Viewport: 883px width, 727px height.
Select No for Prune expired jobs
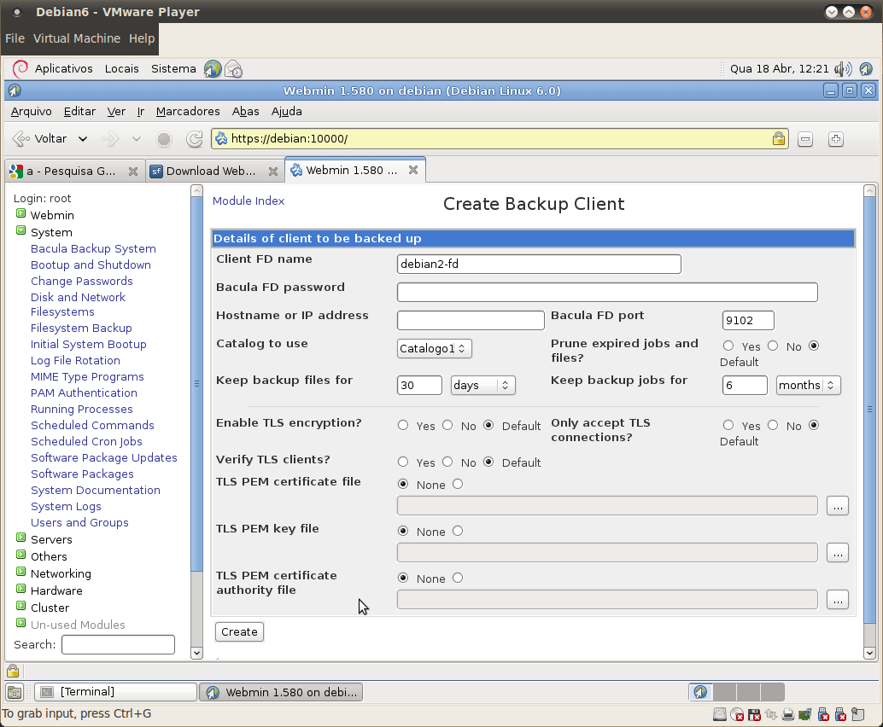point(773,346)
